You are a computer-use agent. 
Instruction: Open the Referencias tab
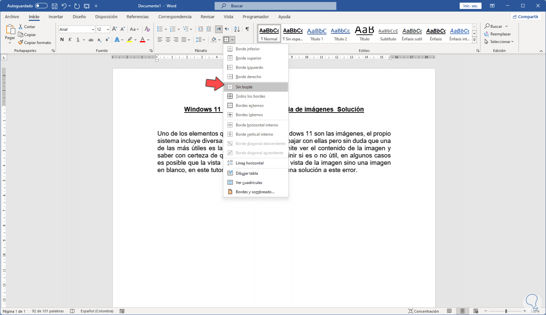[138, 17]
